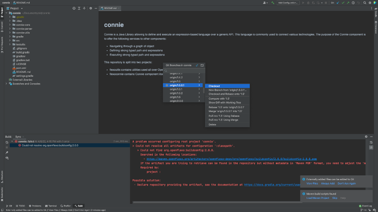Click restore-size icon in Git Branches popup

coord(202,65)
